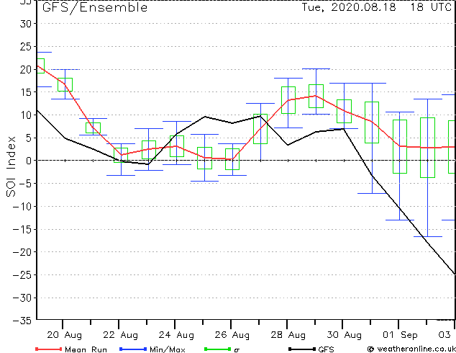456x353 pixels.
Task: Click the '22 Aug' x-axis label
Action: (x=120, y=335)
